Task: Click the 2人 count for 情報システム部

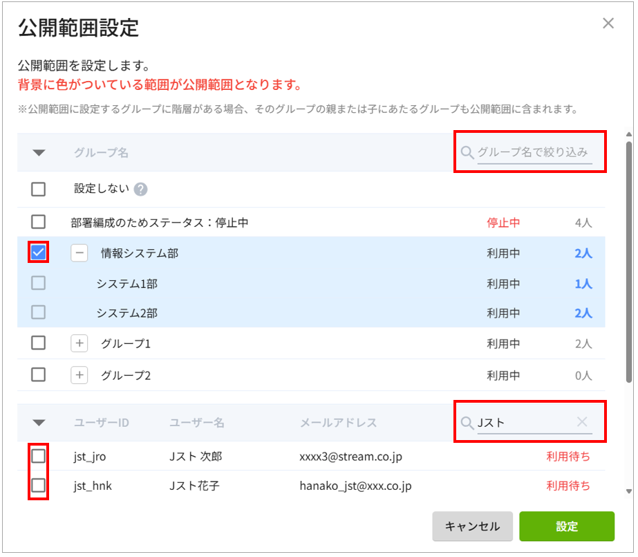Action: point(583,253)
